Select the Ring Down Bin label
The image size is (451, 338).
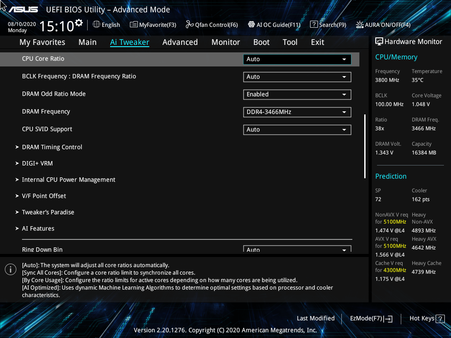pyautogui.click(x=42, y=250)
